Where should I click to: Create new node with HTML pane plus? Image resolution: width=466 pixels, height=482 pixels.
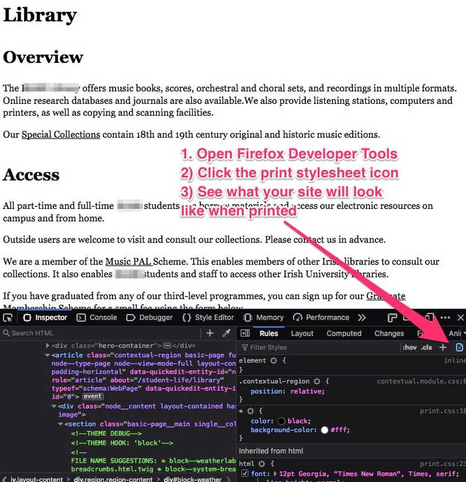pos(210,333)
